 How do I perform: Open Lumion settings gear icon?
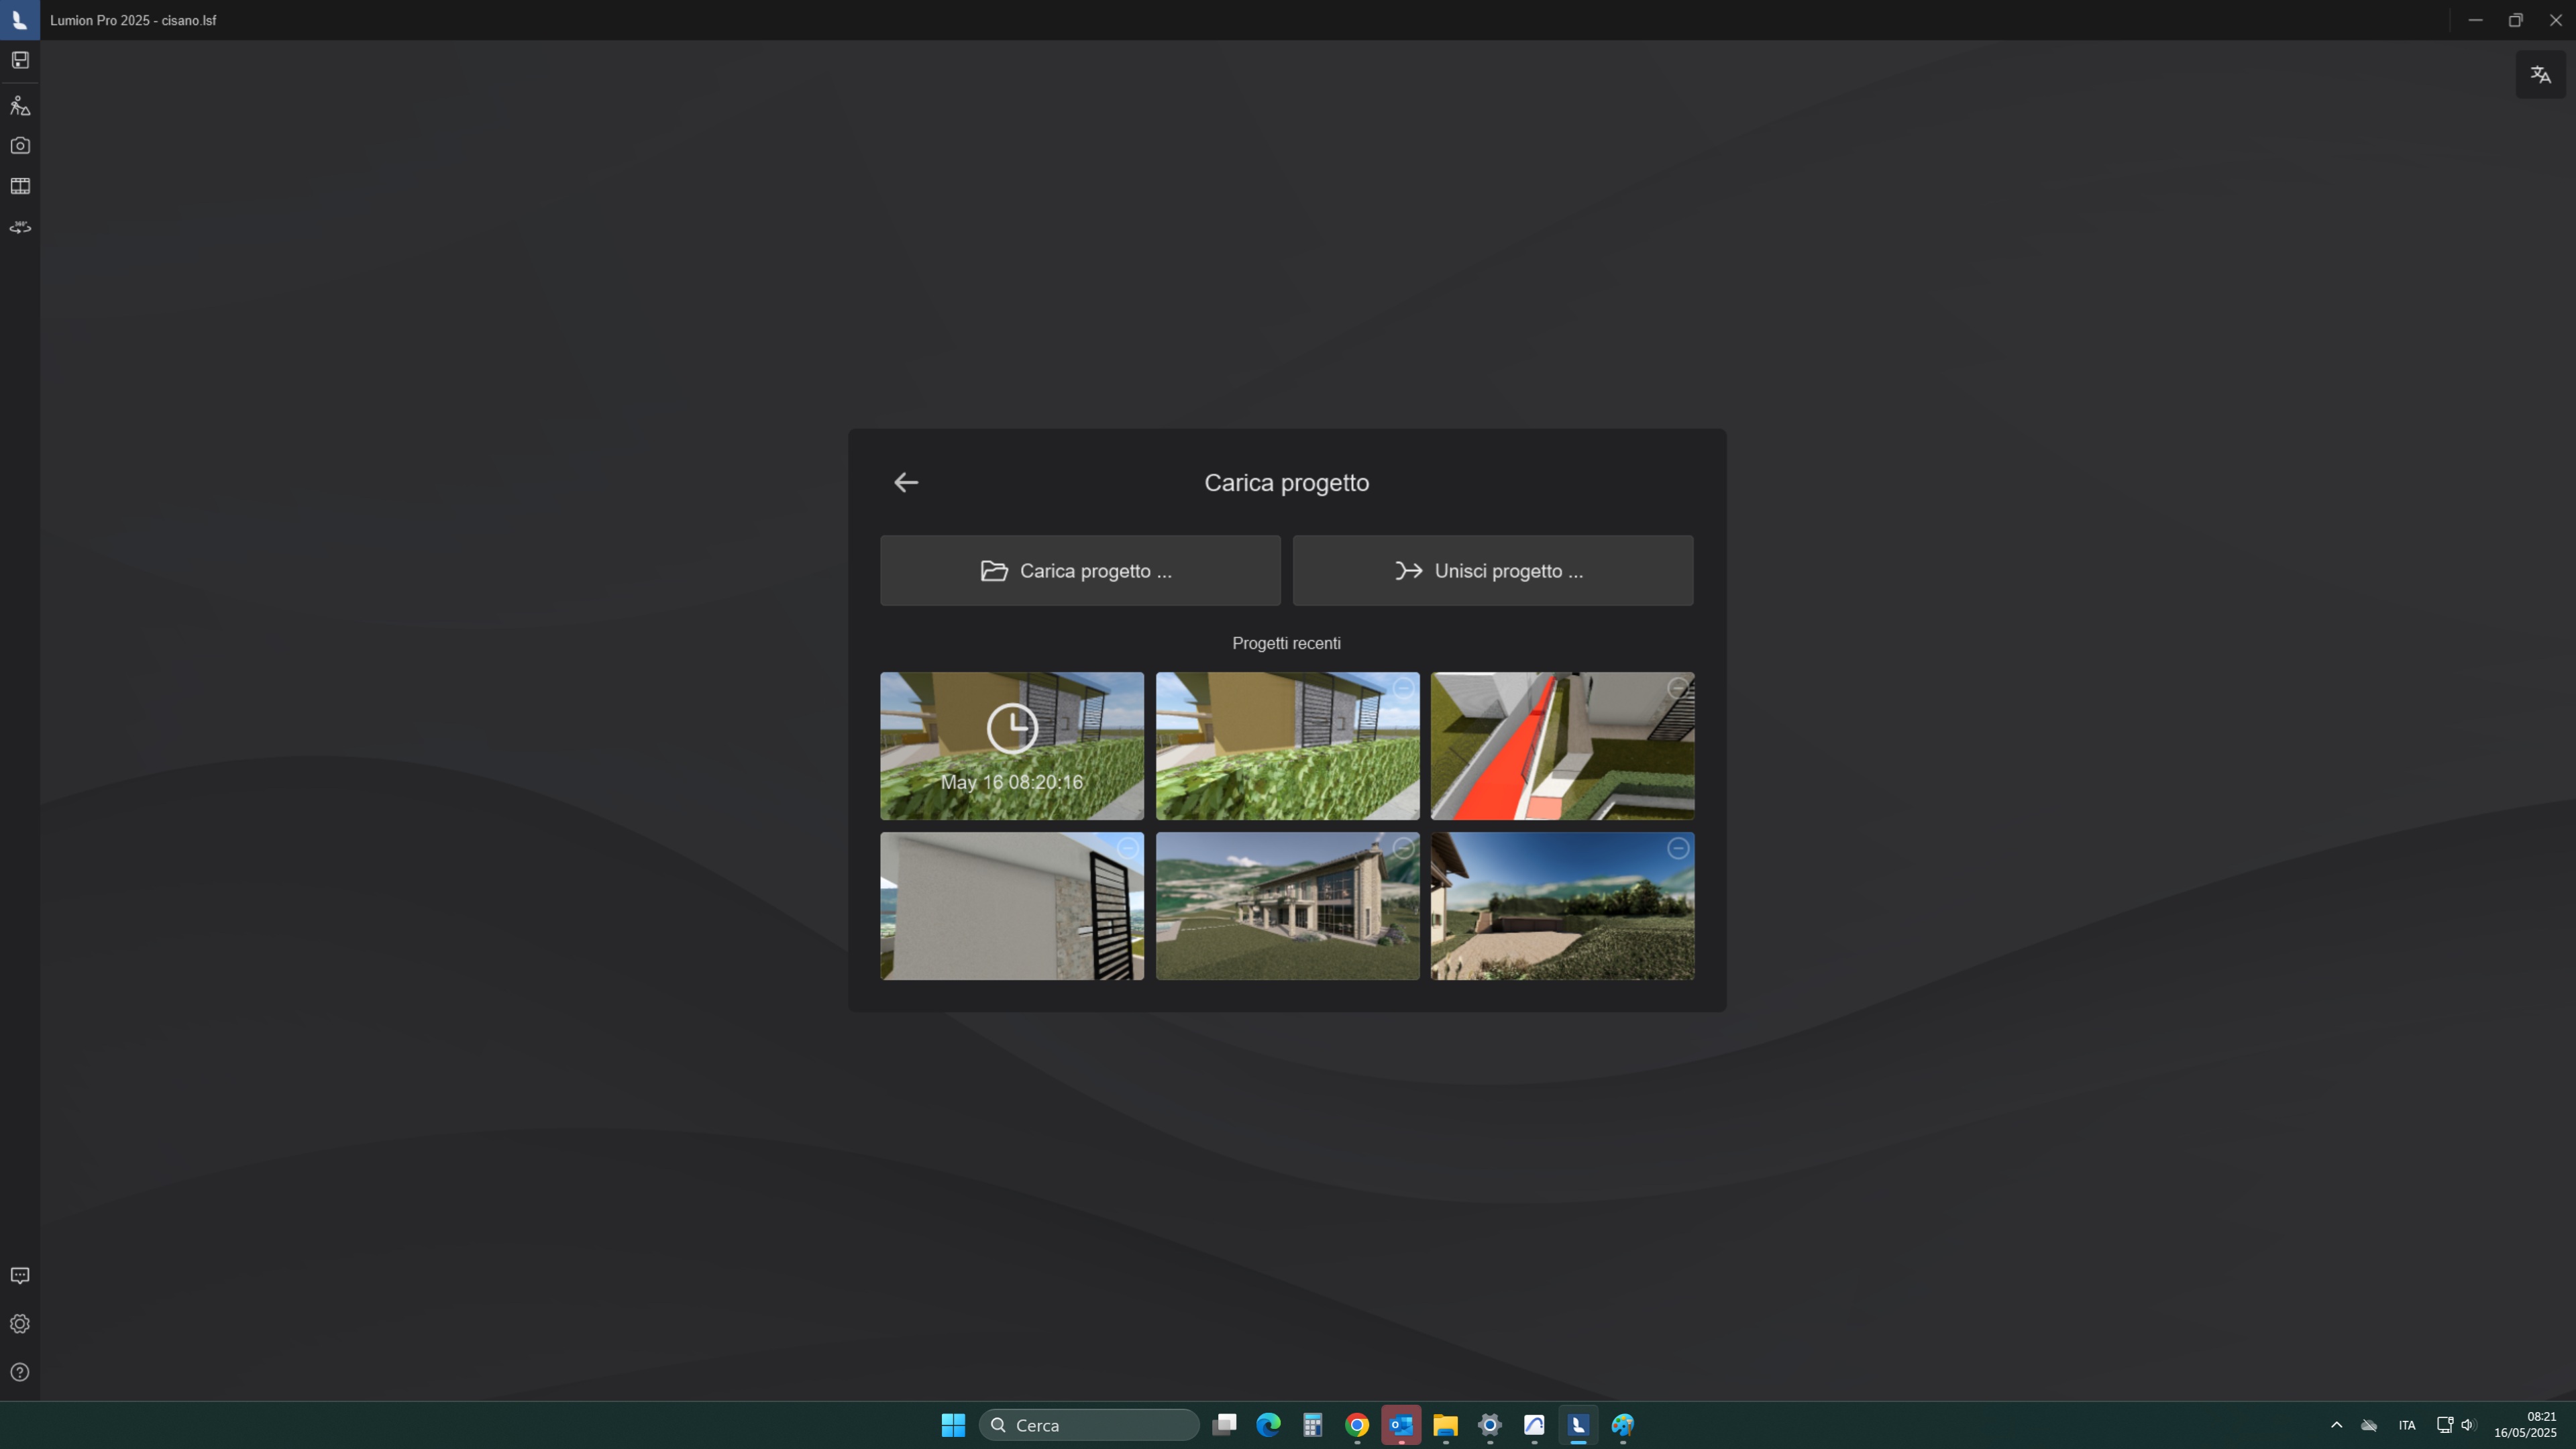pos(20,1324)
